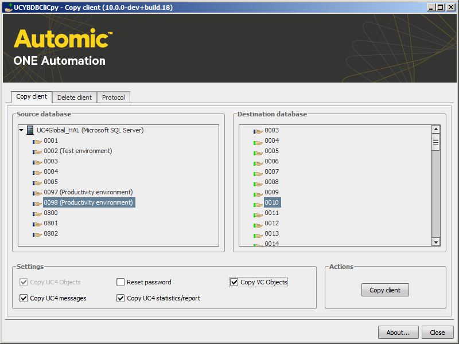
Task: Click the destination list scroll up arrow
Action: 436,129
